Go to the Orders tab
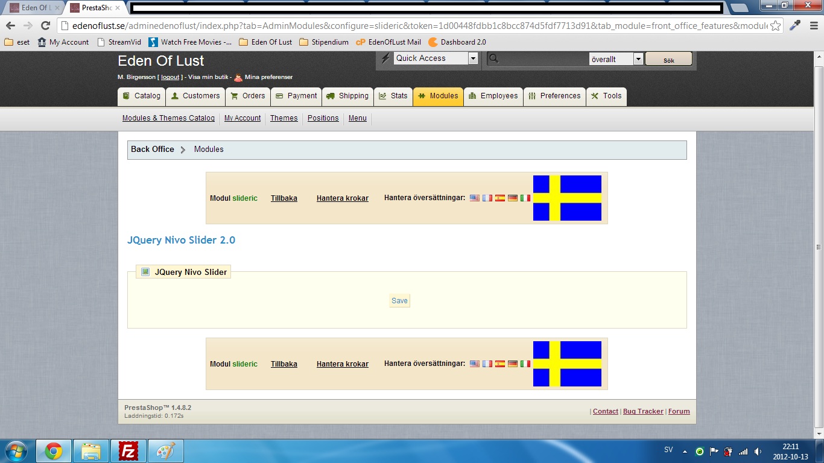 tap(248, 96)
